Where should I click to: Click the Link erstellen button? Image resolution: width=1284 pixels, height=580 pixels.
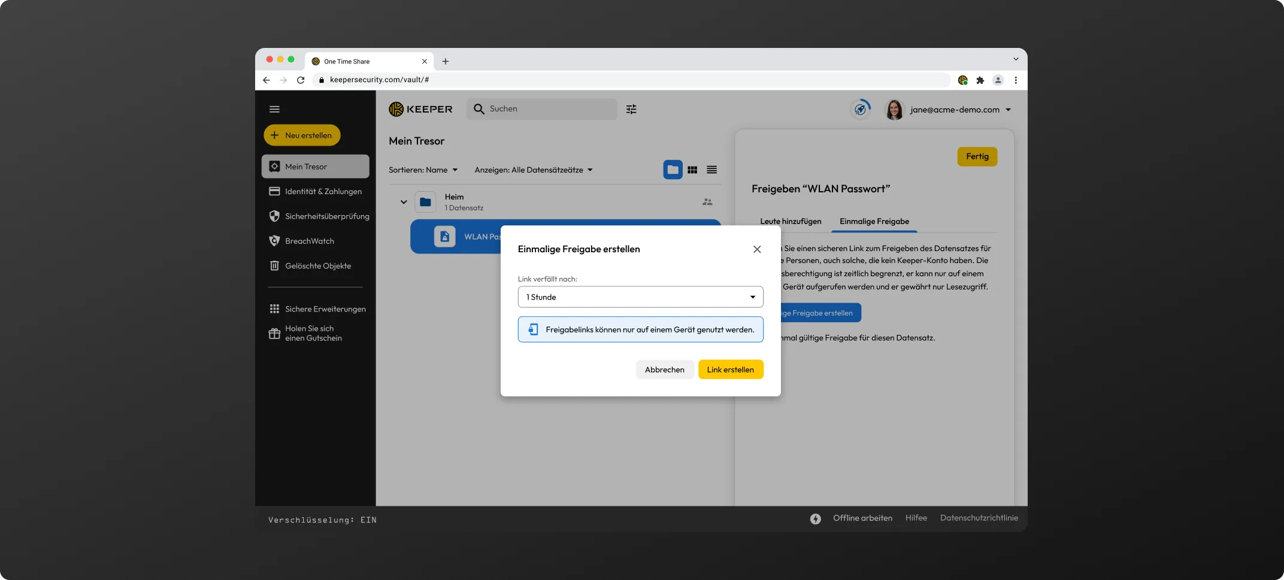click(731, 370)
